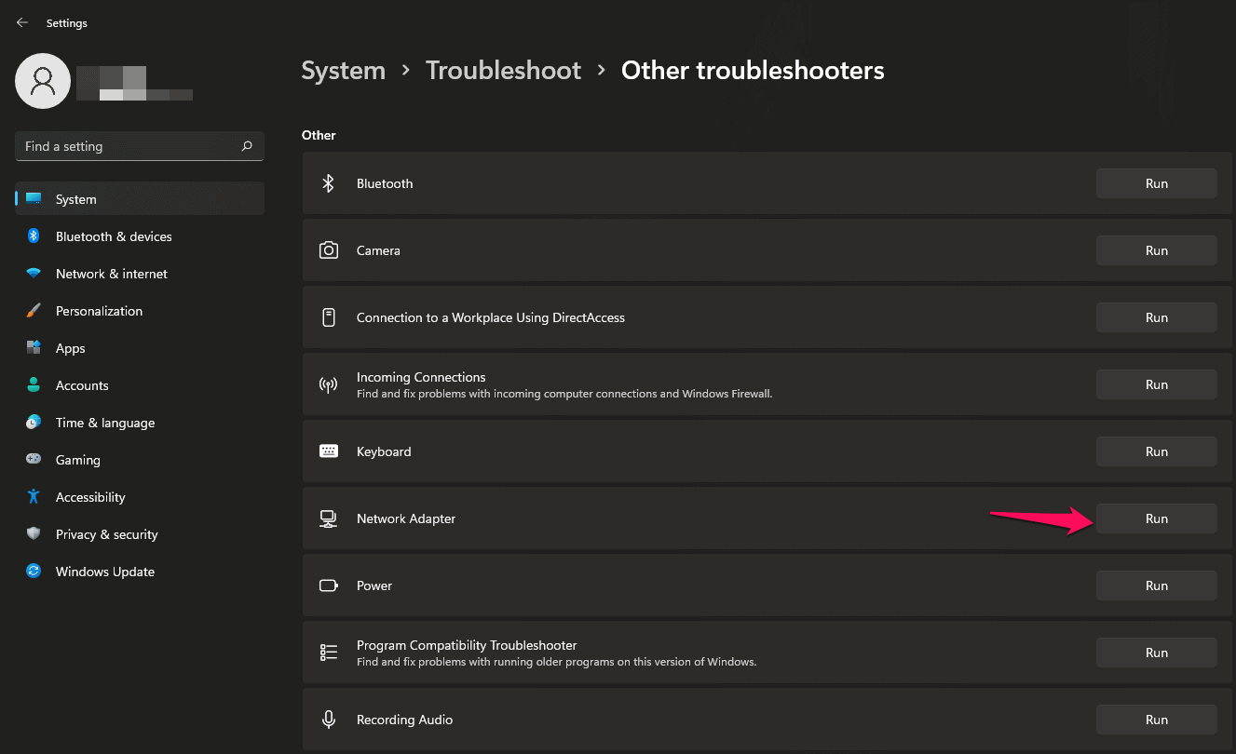Click the Windows Firewall description text

point(564,394)
